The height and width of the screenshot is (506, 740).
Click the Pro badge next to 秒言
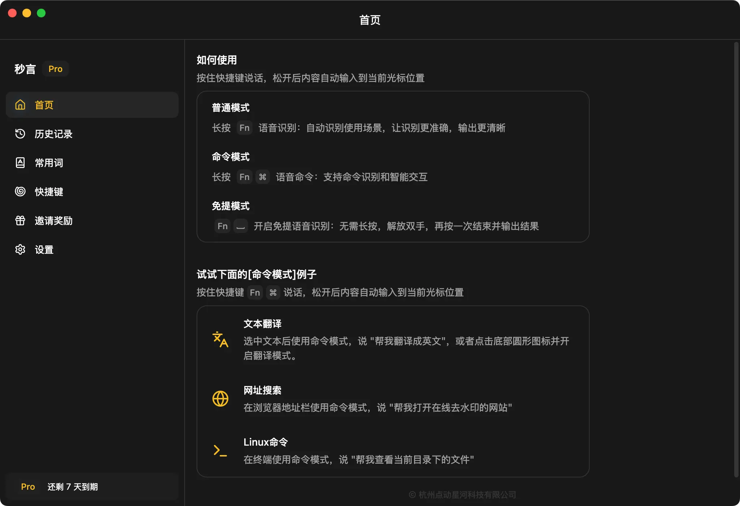[x=56, y=69]
